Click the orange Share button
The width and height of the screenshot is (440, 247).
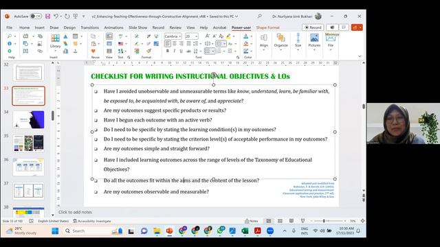pyautogui.click(x=357, y=27)
